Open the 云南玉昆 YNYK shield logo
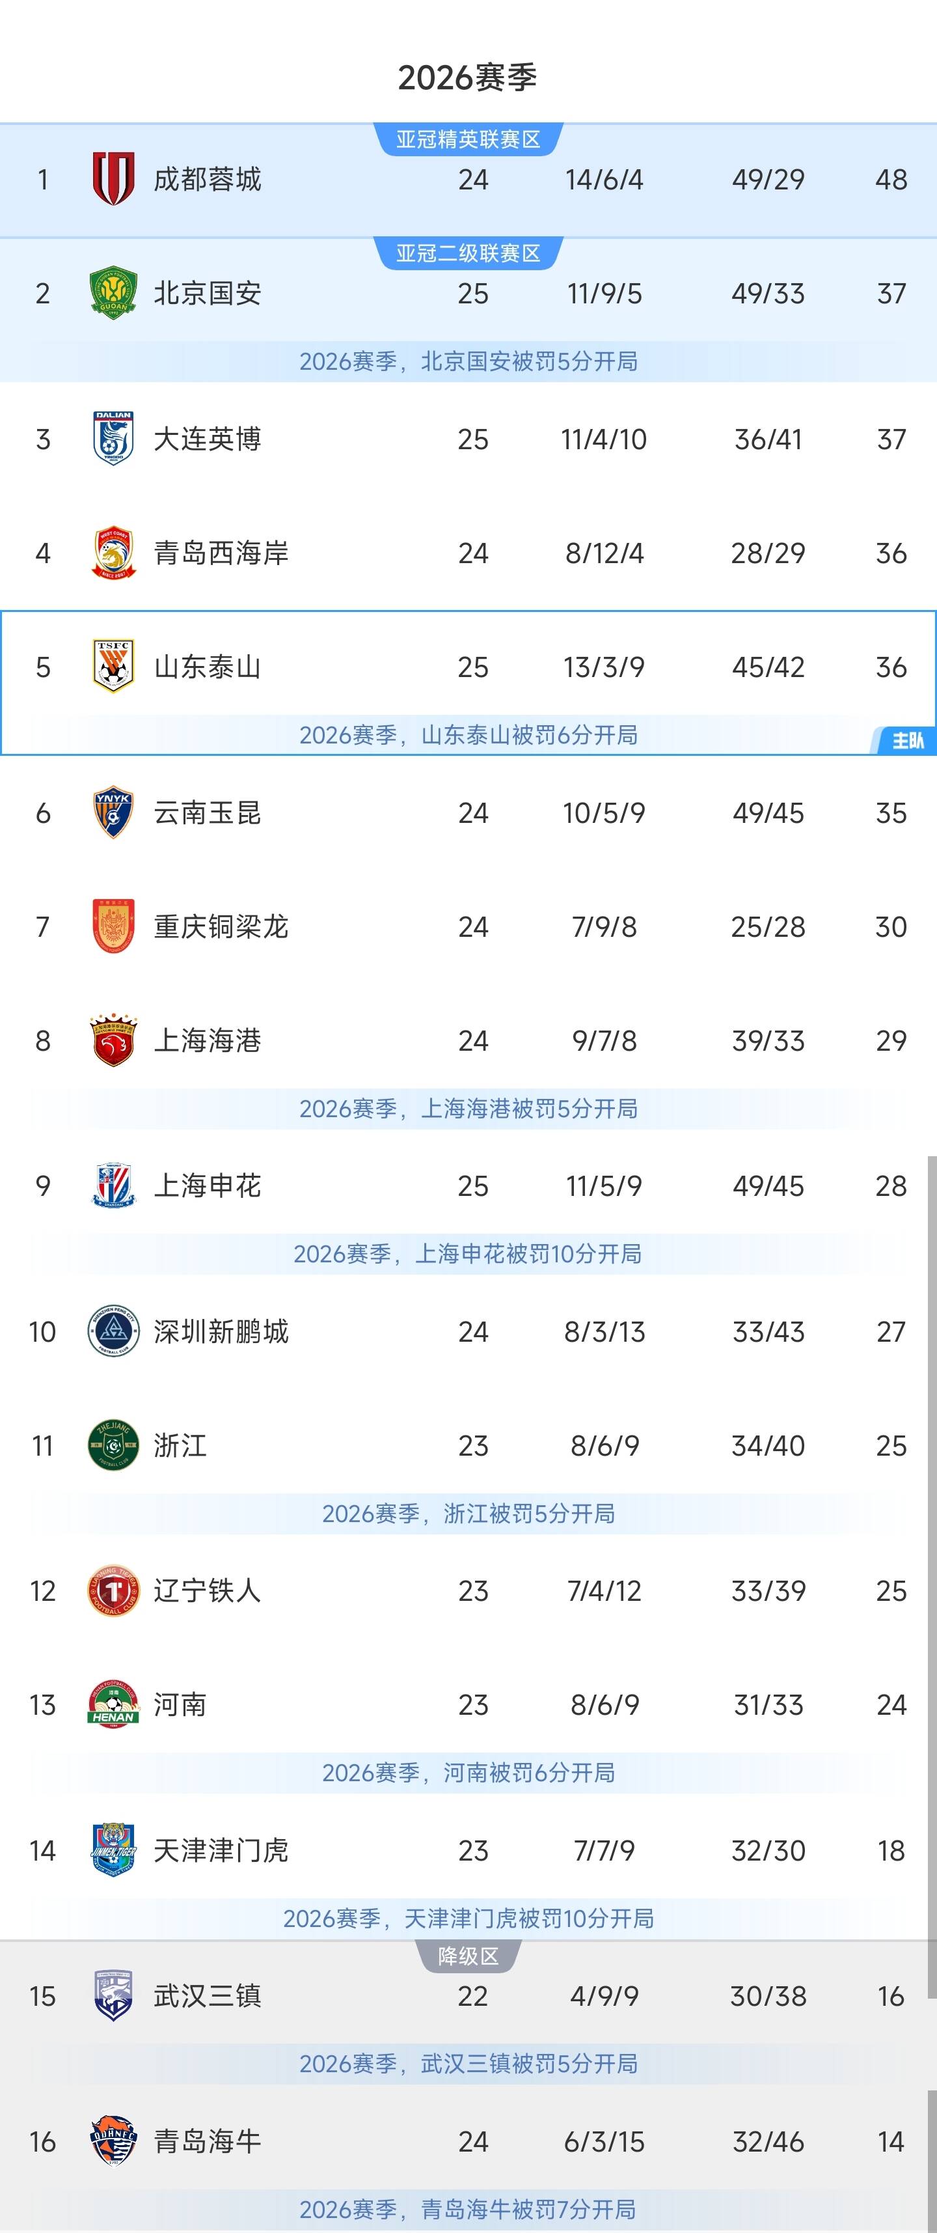The height and width of the screenshot is (2233, 937). [x=114, y=812]
